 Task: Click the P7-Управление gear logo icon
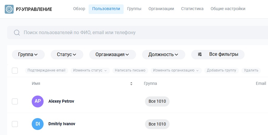(x=9, y=9)
